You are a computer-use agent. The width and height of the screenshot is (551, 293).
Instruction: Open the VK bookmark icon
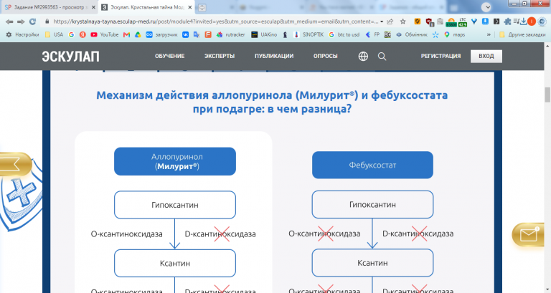click(x=185, y=34)
